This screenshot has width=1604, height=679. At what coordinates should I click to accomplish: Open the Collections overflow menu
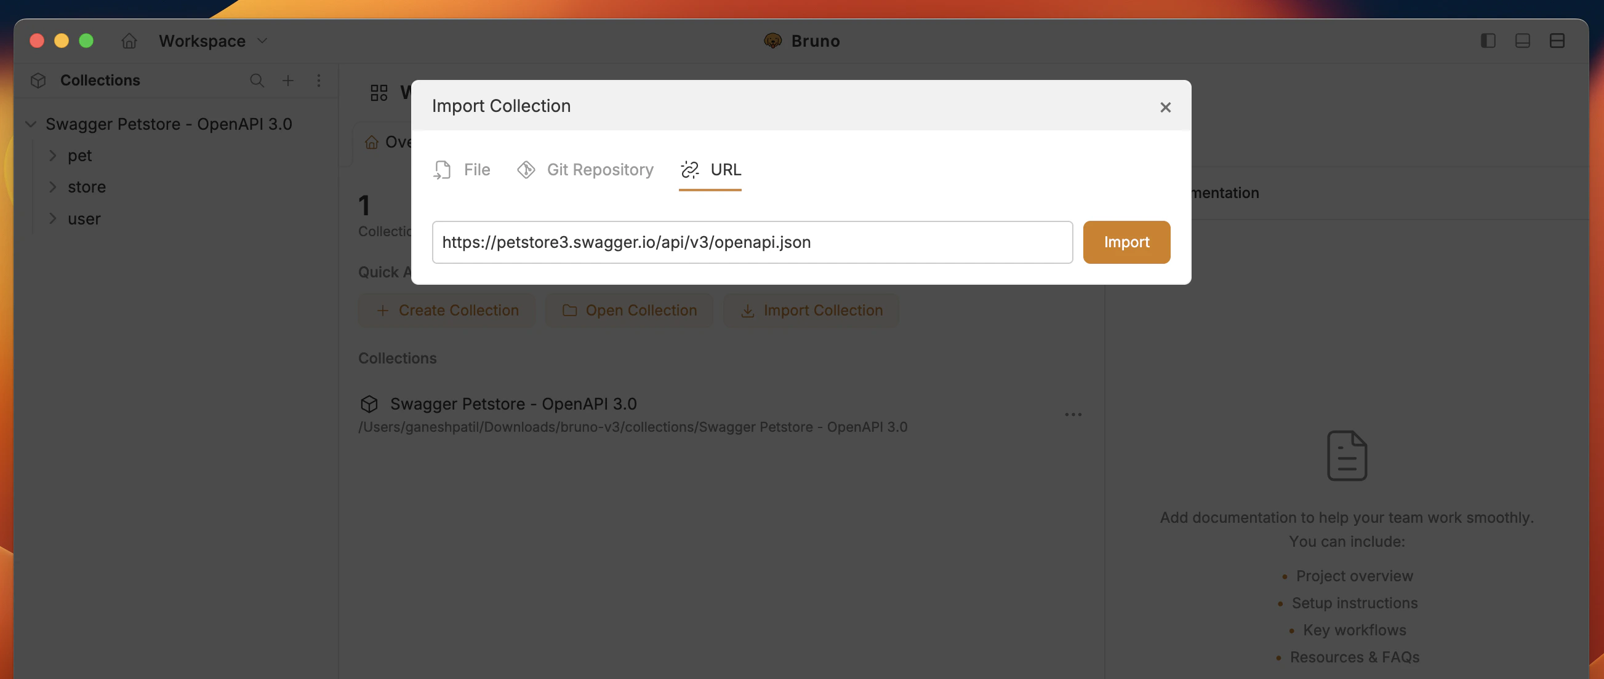coord(319,81)
